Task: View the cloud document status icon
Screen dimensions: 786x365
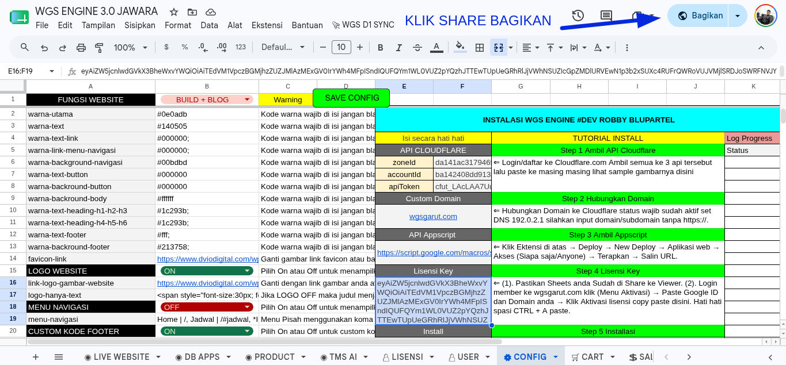Action: [211, 11]
